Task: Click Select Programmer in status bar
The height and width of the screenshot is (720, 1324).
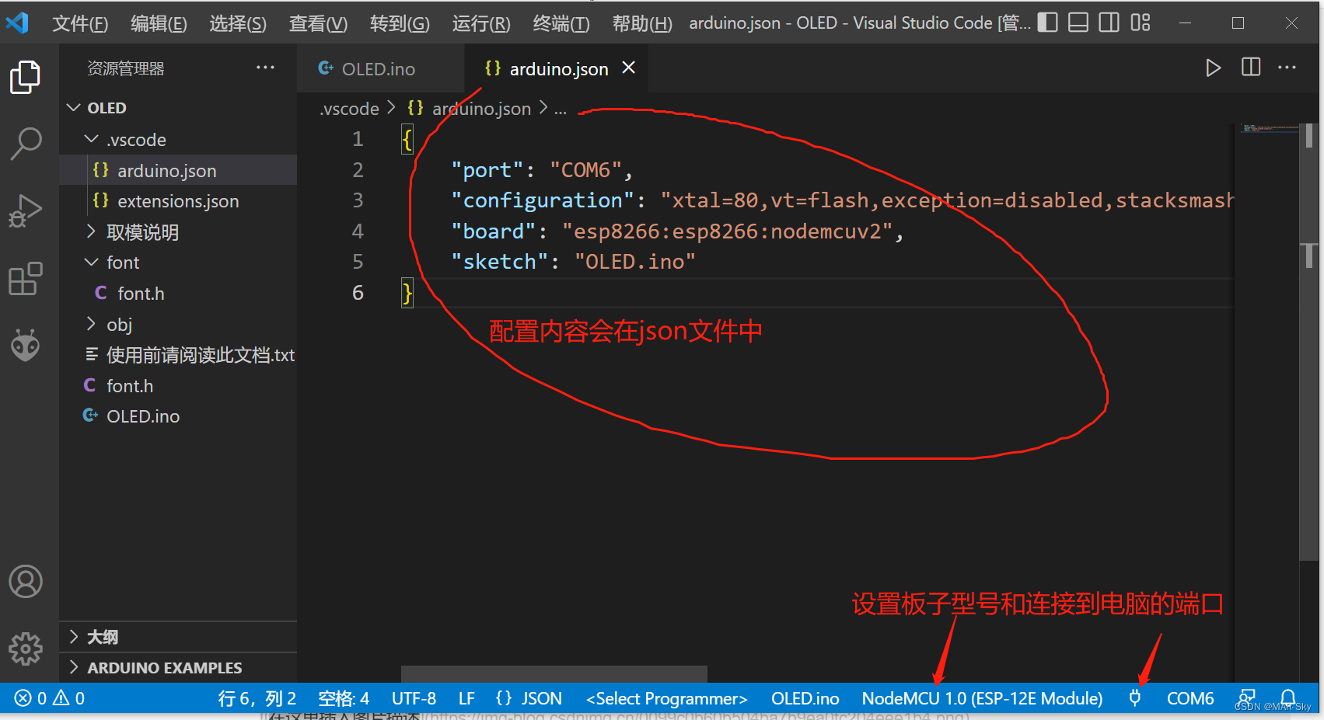Action: (x=665, y=698)
